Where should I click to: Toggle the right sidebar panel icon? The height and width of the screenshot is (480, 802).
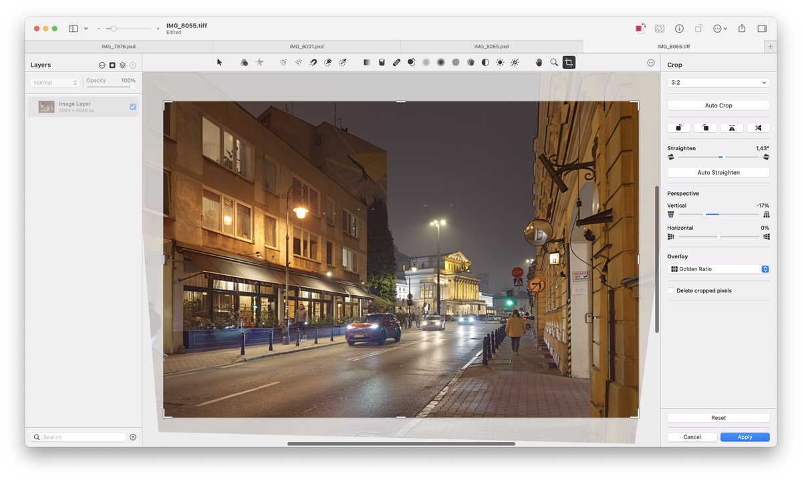point(762,29)
